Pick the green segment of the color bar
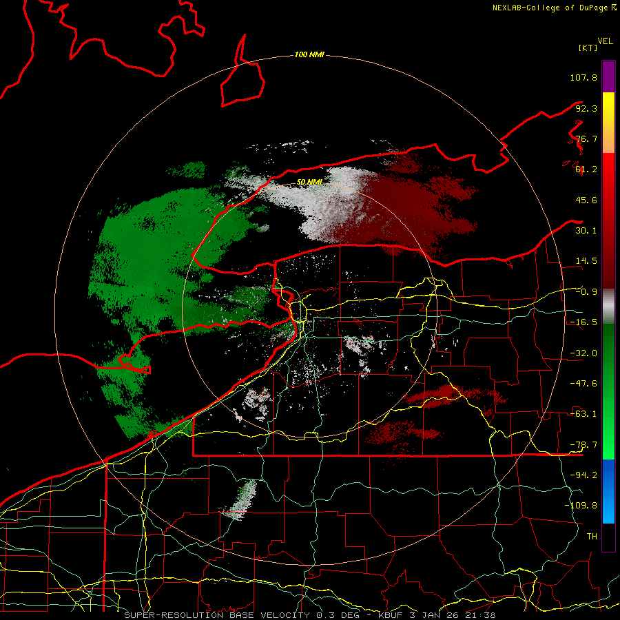 [608, 391]
